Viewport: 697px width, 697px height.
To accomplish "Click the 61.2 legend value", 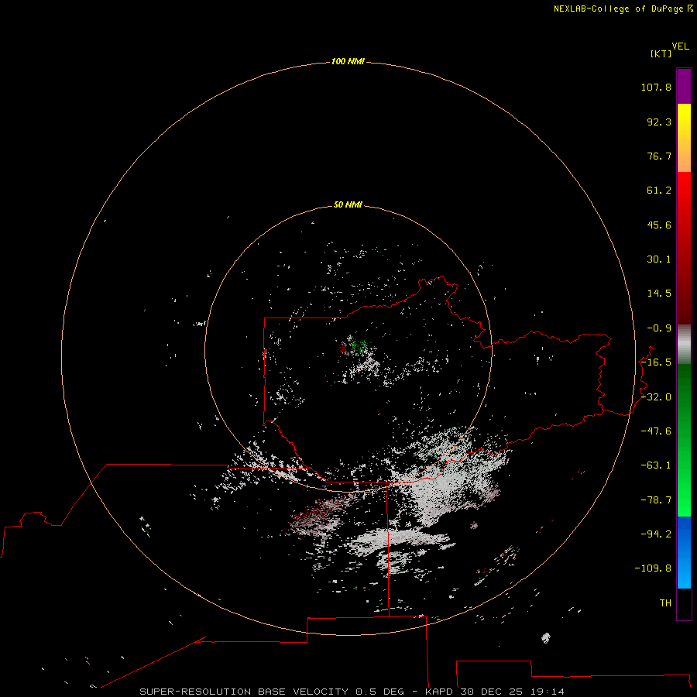I will [x=659, y=191].
